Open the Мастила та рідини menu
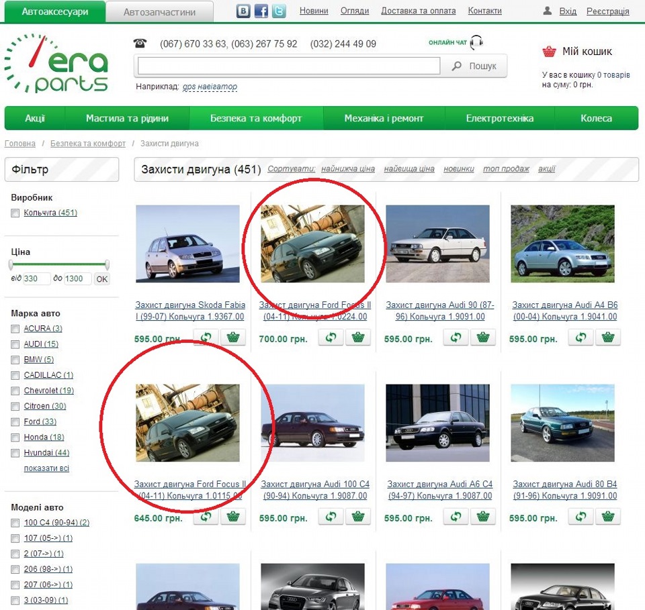Image resolution: width=645 pixels, height=610 pixels. [x=127, y=118]
